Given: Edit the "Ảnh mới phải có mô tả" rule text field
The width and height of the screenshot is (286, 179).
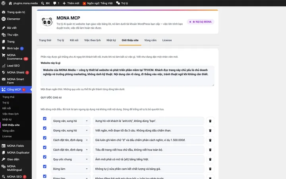Looking at the screenshot, I should tap(149, 159).
